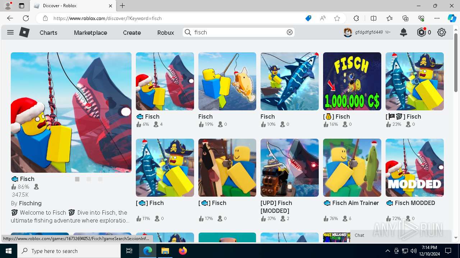Select the Discover - Roblox tab
The height and width of the screenshot is (258, 460).
pyautogui.click(x=72, y=6)
